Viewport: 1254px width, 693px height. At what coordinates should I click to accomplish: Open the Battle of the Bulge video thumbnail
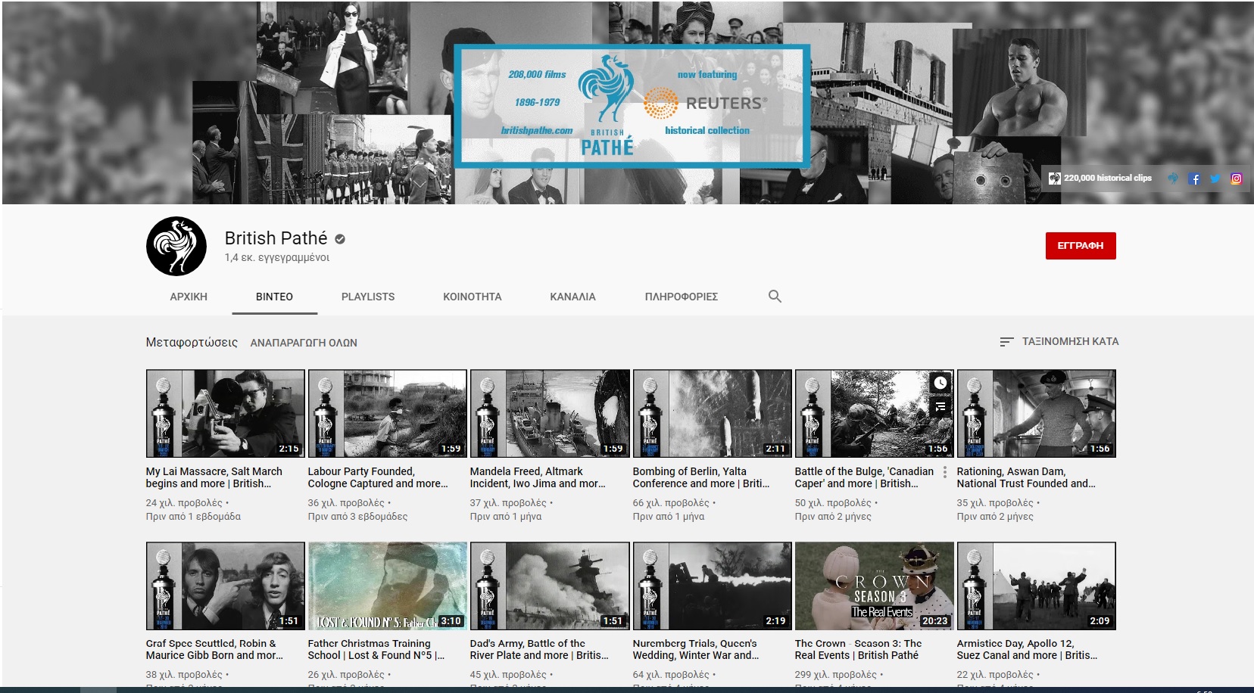coord(875,413)
